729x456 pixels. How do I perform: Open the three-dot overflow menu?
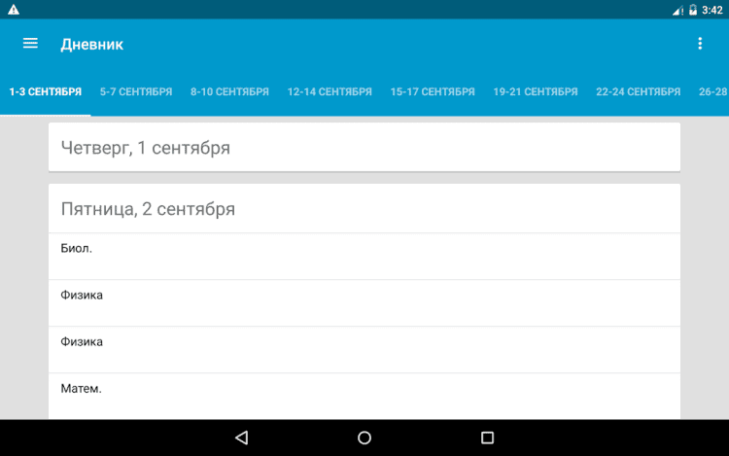click(x=700, y=44)
